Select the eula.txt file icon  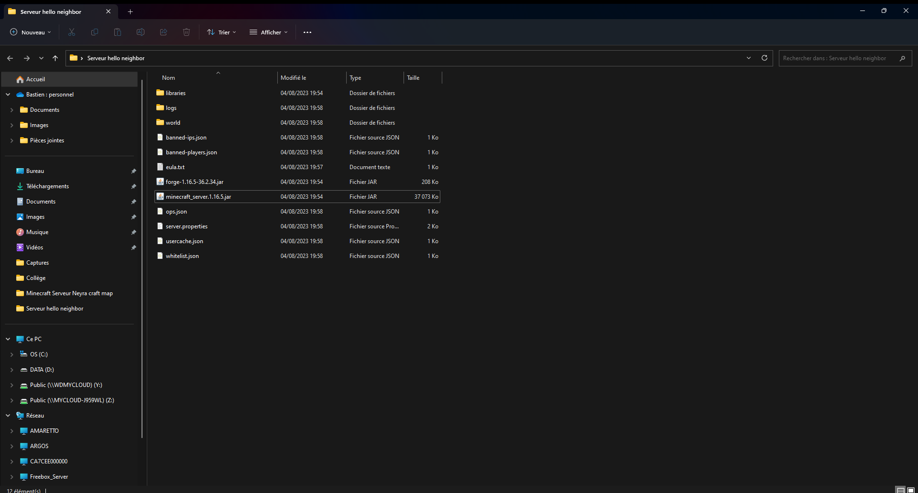coord(160,167)
